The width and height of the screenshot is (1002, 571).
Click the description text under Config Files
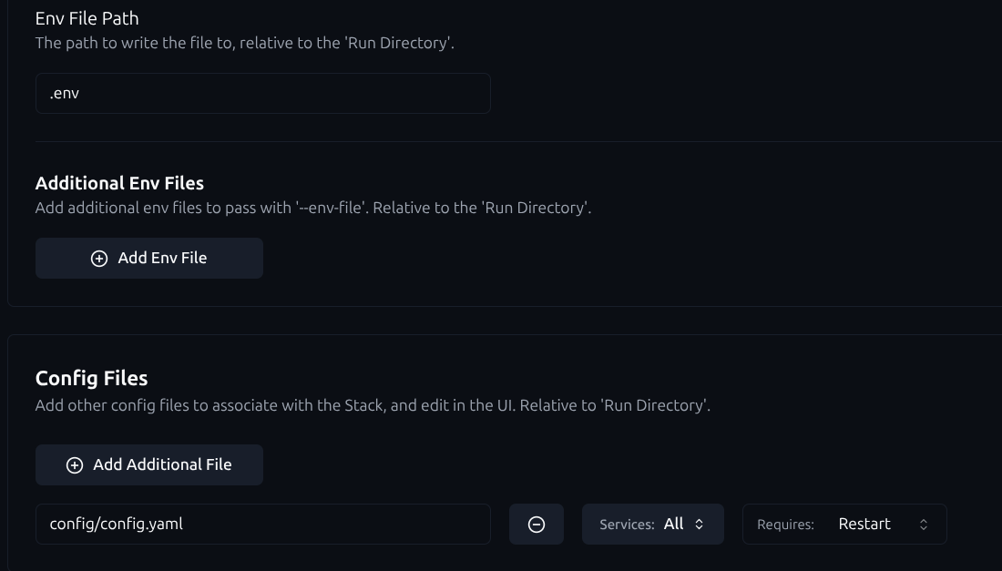373,405
